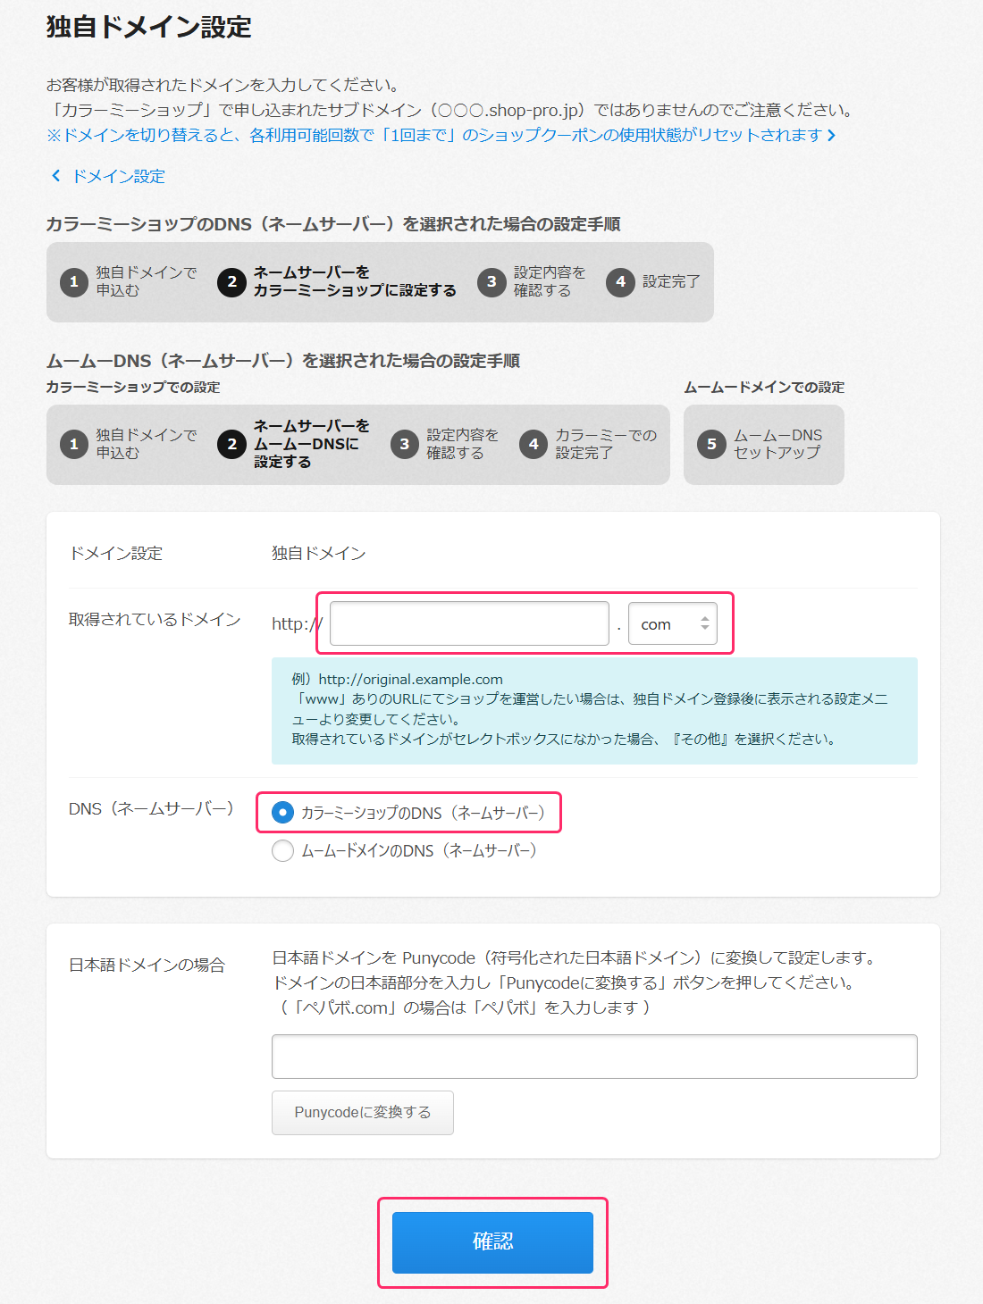Click Punycodeに変換する button
Image resolution: width=983 pixels, height=1304 pixels.
click(x=362, y=1113)
